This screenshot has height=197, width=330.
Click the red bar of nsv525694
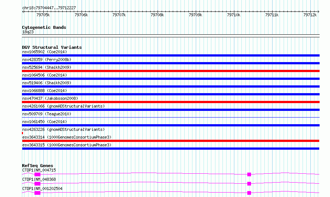171,71
